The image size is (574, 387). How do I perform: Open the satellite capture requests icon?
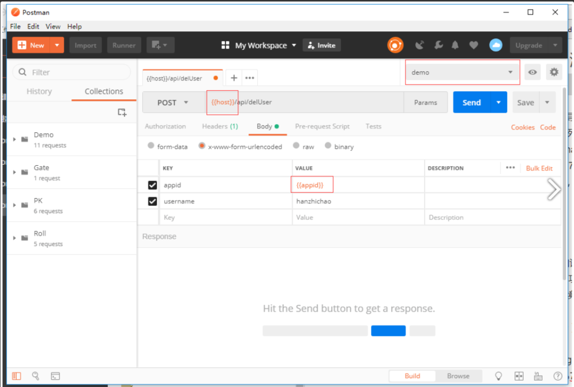coord(419,45)
